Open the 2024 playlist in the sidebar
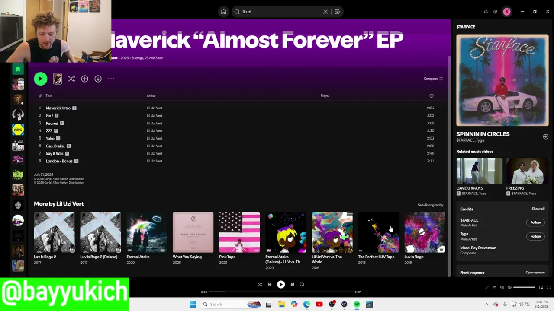This screenshot has height=311, width=554. tap(18, 129)
